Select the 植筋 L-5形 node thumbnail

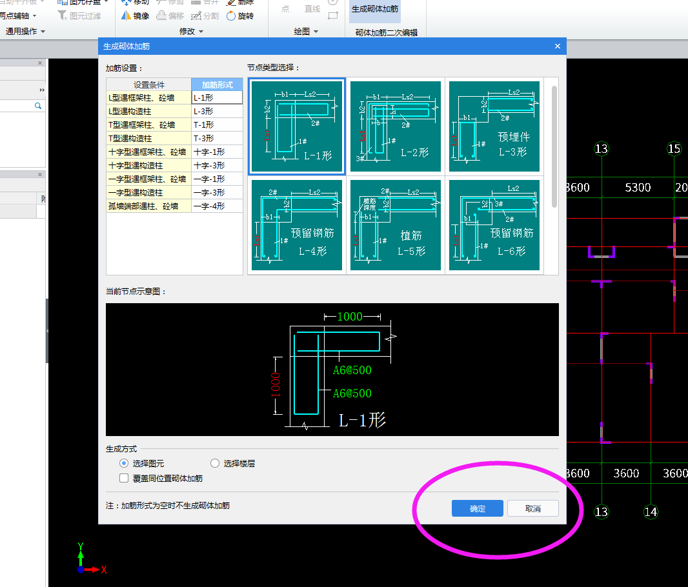(x=396, y=225)
